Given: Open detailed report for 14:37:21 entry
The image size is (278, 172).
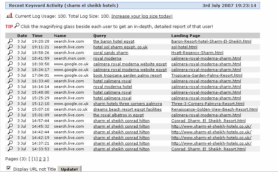Looking at the screenshot, I should point(10,143).
